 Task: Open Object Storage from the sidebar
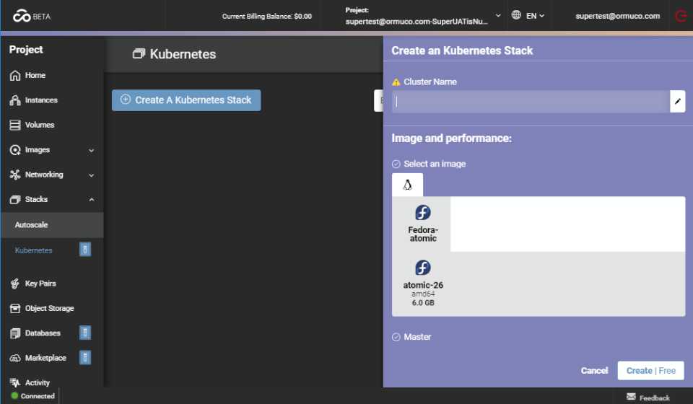point(49,308)
